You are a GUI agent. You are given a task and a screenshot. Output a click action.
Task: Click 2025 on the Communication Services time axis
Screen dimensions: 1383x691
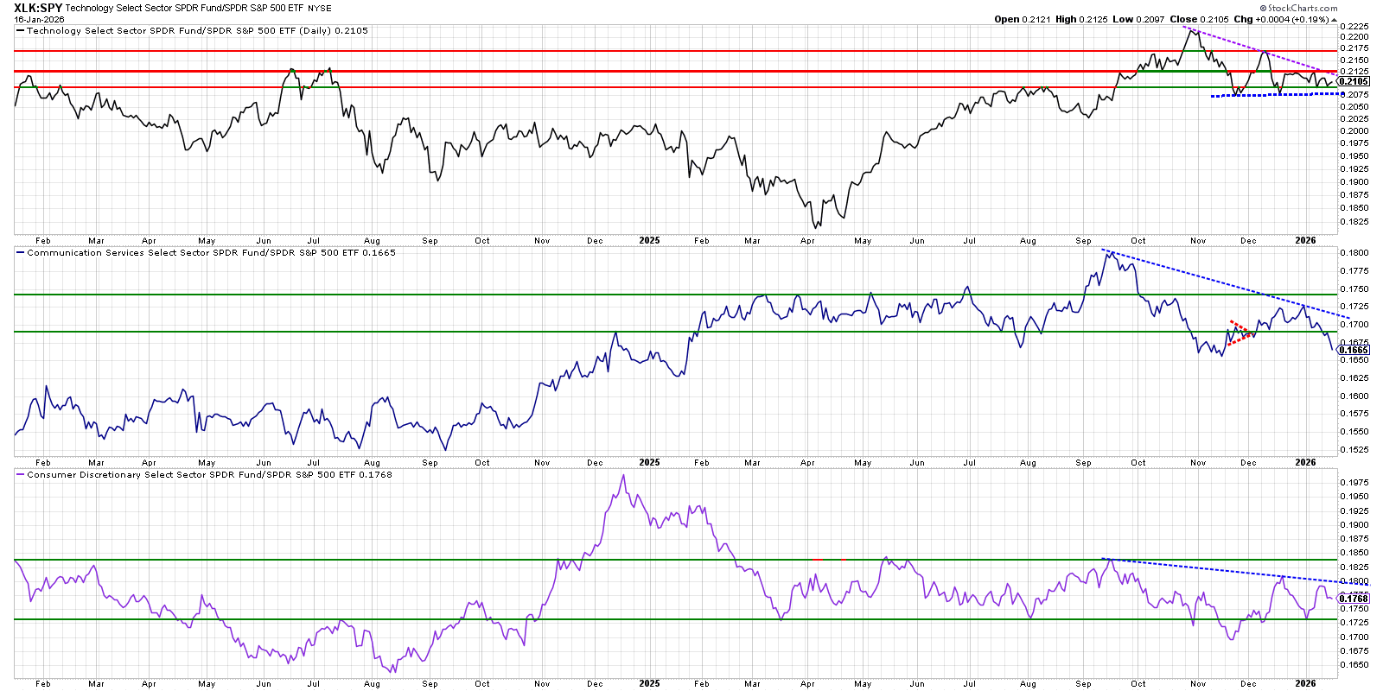point(649,462)
